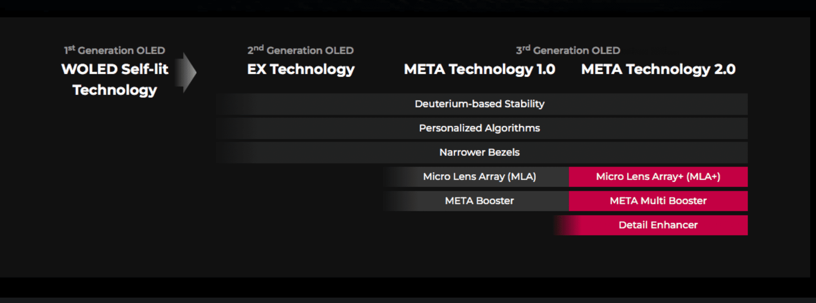Click the 3rd Generation OLED label
The width and height of the screenshot is (816, 303).
(x=568, y=50)
